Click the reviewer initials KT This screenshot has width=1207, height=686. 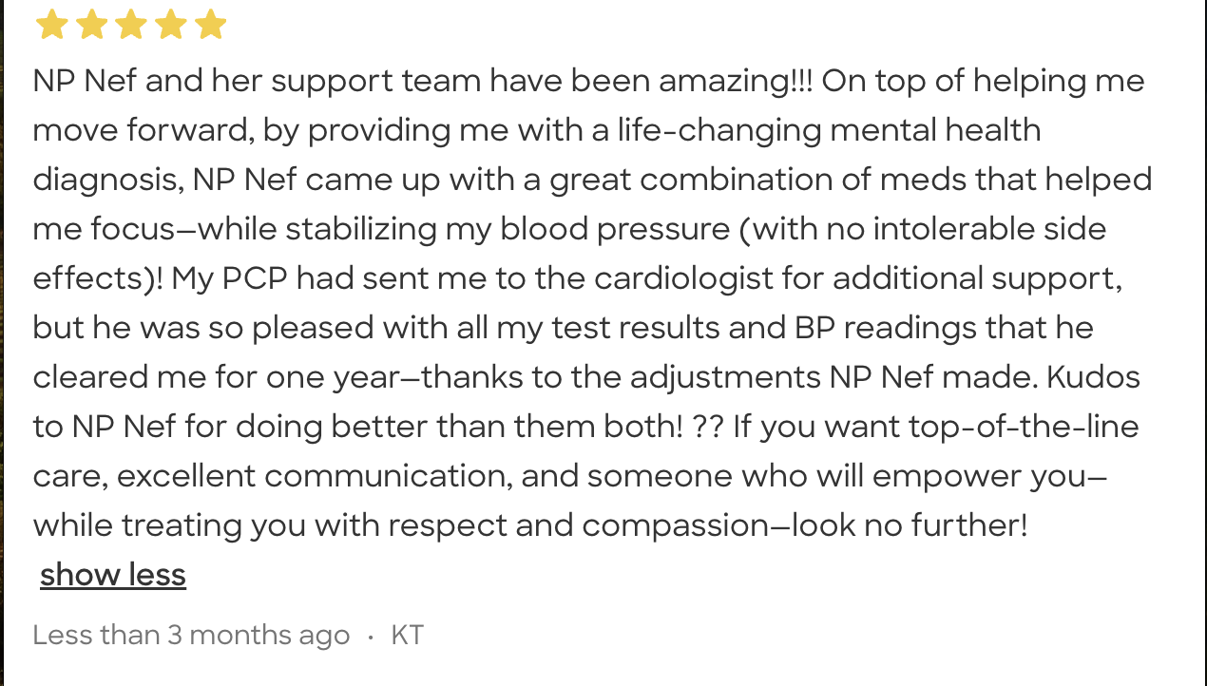coord(407,635)
